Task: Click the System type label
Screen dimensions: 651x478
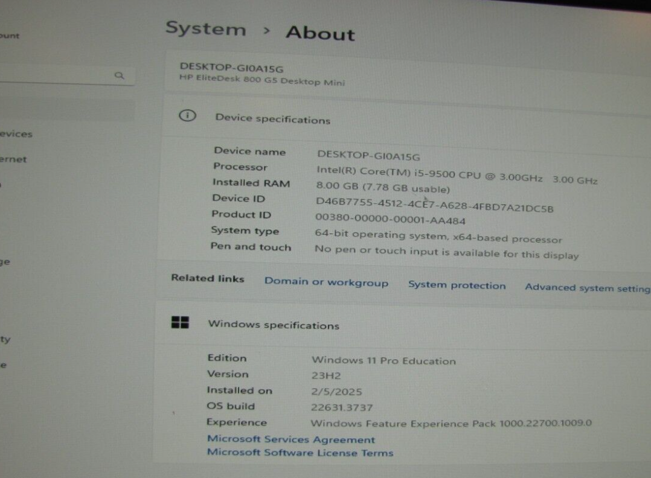Action: [245, 231]
